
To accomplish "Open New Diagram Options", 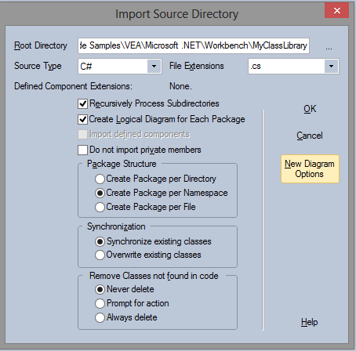I will click(310, 169).
